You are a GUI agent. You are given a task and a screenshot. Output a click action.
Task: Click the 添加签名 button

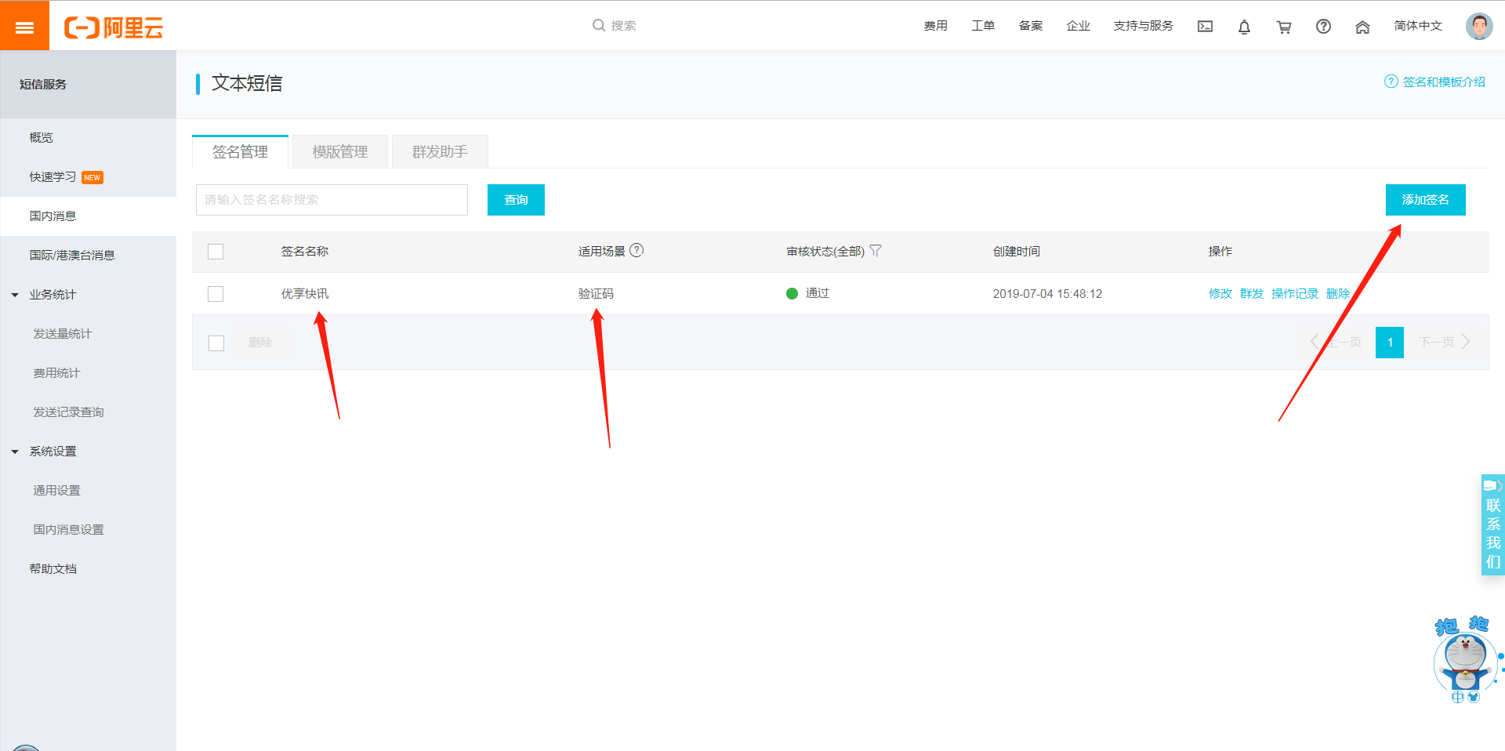[1425, 200]
